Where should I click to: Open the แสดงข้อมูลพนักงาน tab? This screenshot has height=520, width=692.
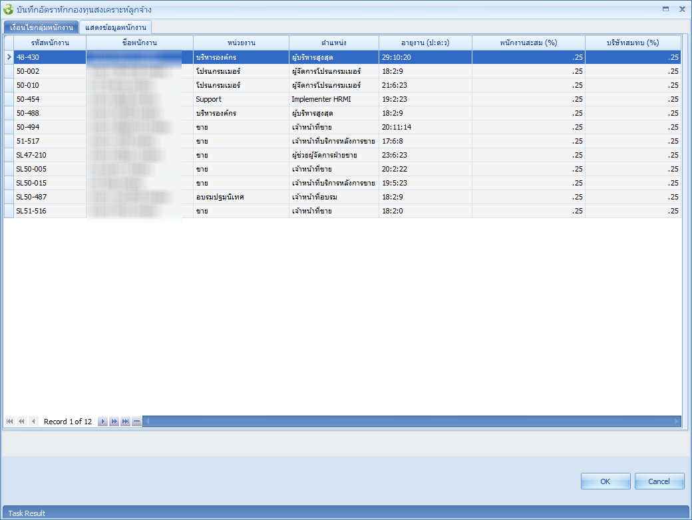(x=116, y=27)
